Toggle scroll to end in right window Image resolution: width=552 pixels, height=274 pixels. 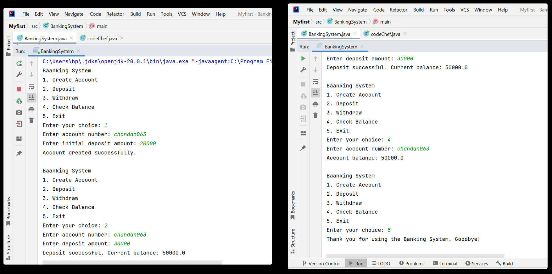[315, 92]
